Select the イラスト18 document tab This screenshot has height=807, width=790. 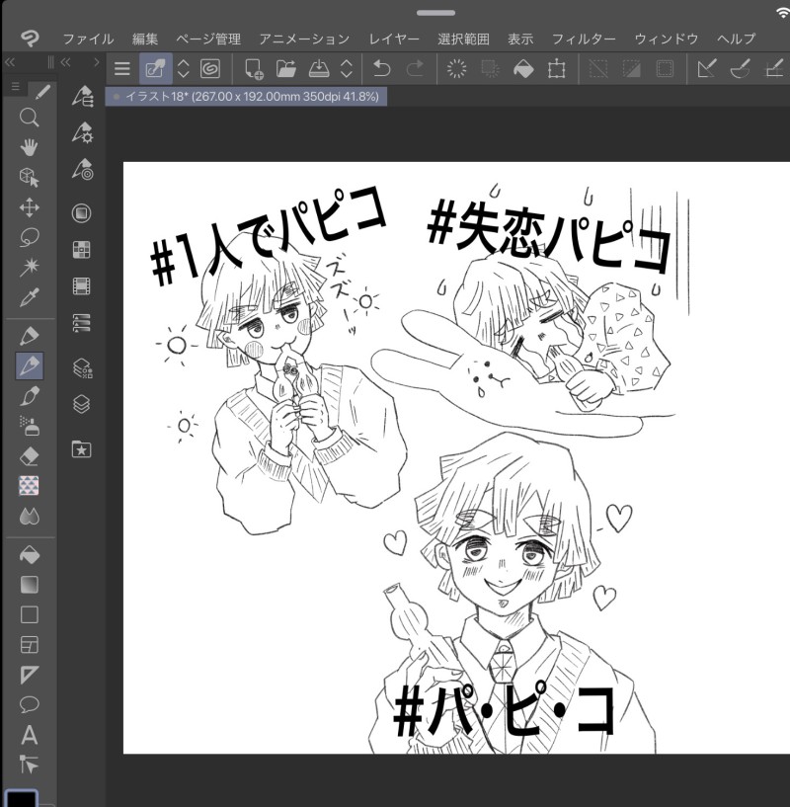246,96
